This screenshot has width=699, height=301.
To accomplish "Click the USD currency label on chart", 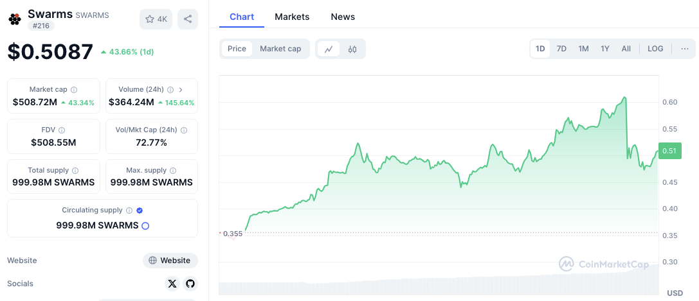I will [675, 293].
